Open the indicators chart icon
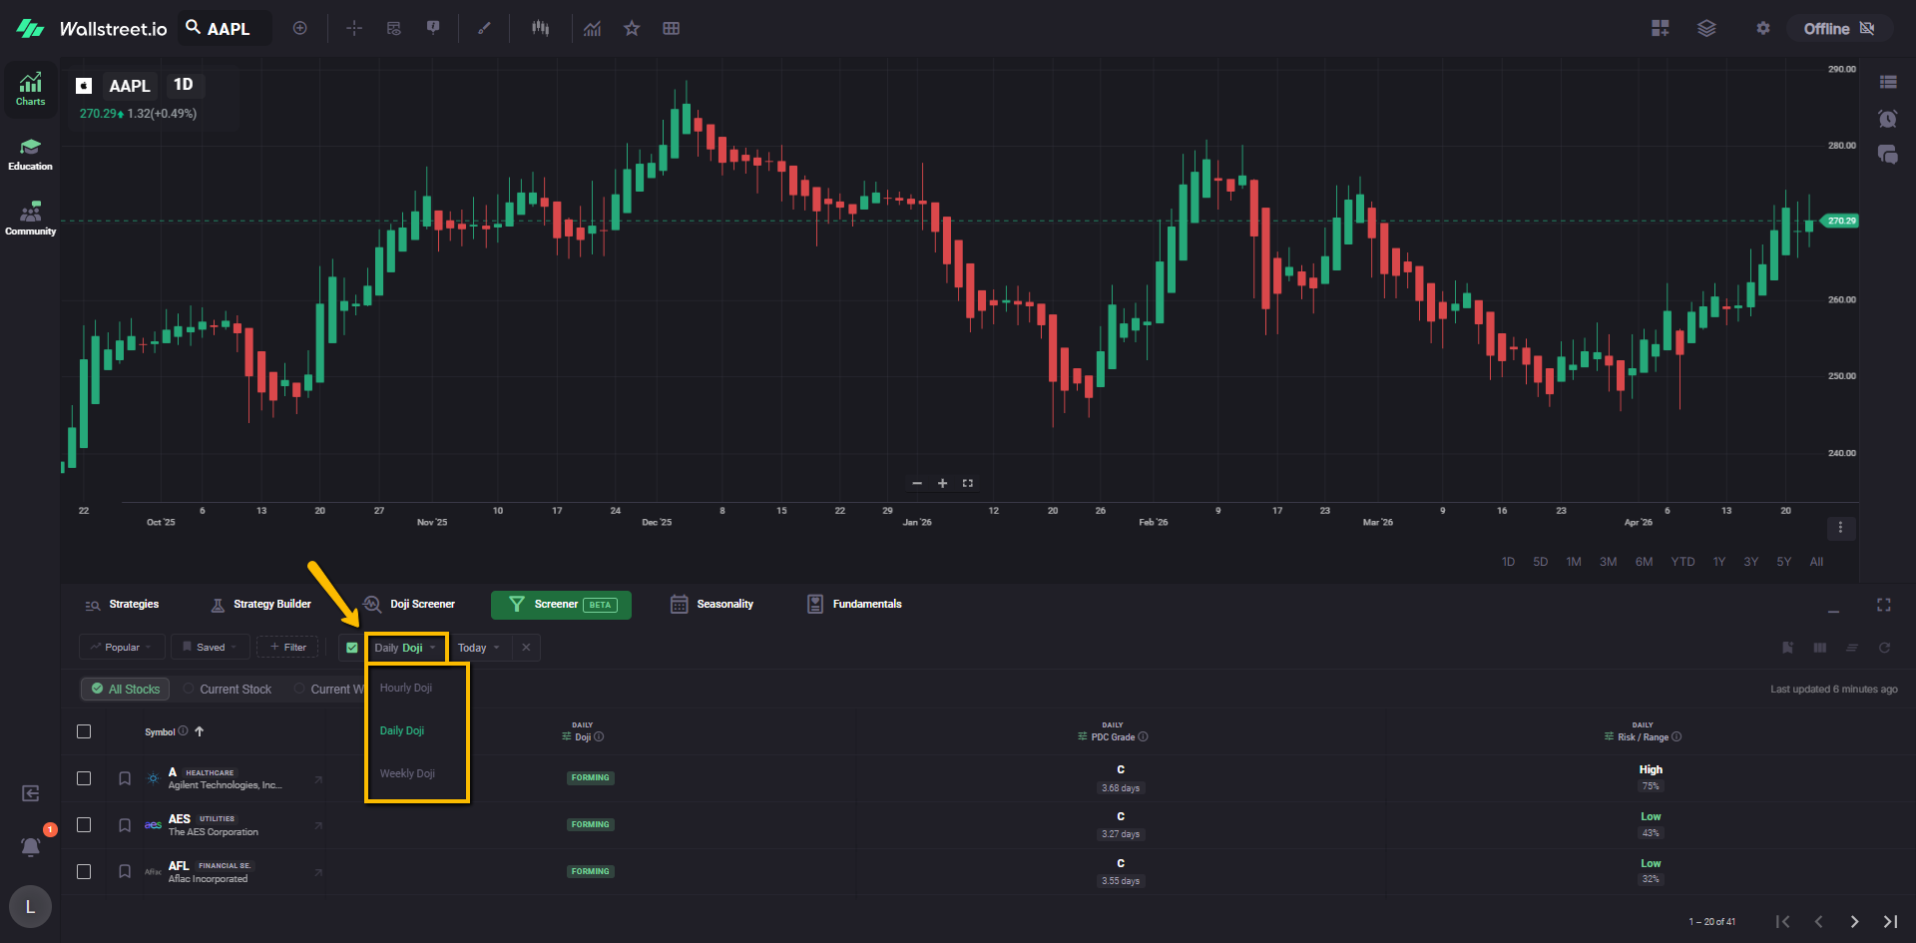Viewport: 1916px width, 943px height. (593, 28)
